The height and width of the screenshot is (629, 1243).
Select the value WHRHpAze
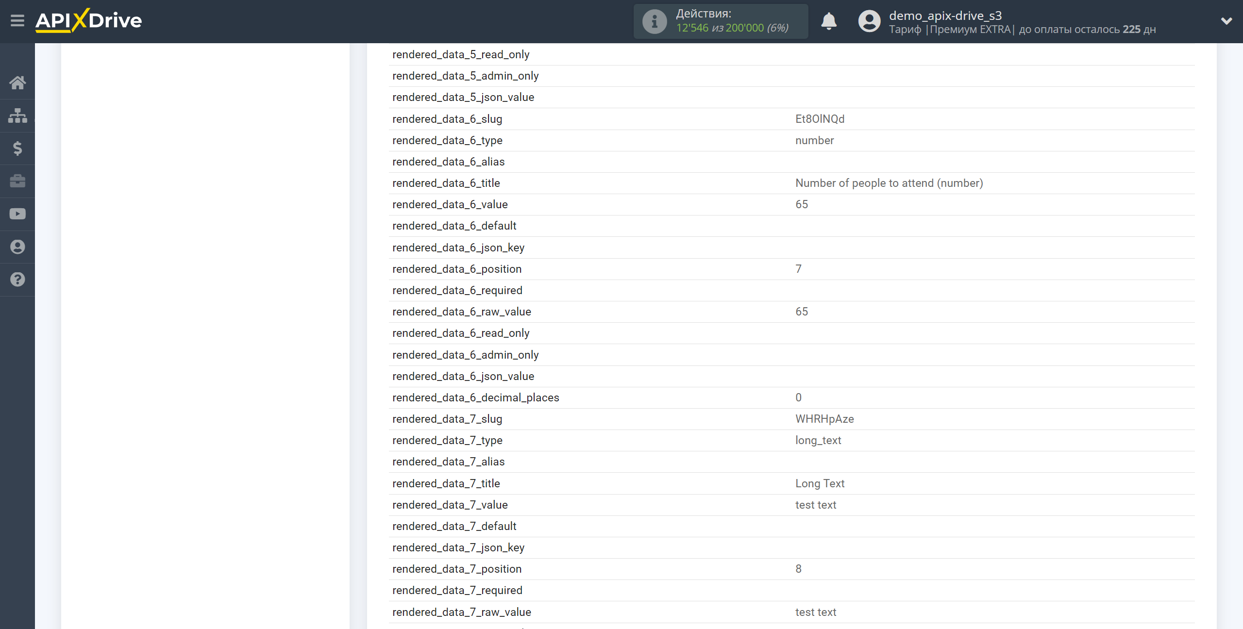824,419
